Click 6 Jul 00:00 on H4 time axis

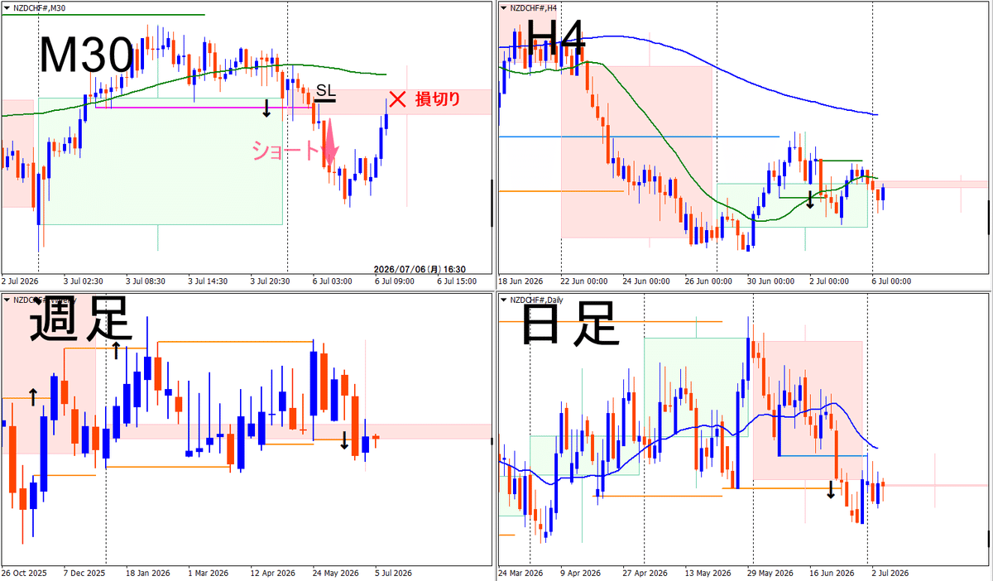coord(892,281)
